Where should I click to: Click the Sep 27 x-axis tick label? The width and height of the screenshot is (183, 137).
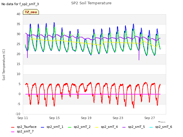coord(150,118)
